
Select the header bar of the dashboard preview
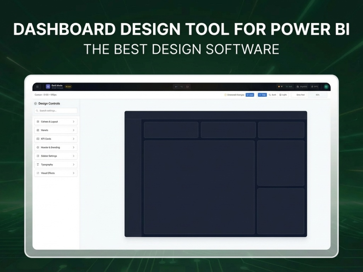click(x=216, y=115)
